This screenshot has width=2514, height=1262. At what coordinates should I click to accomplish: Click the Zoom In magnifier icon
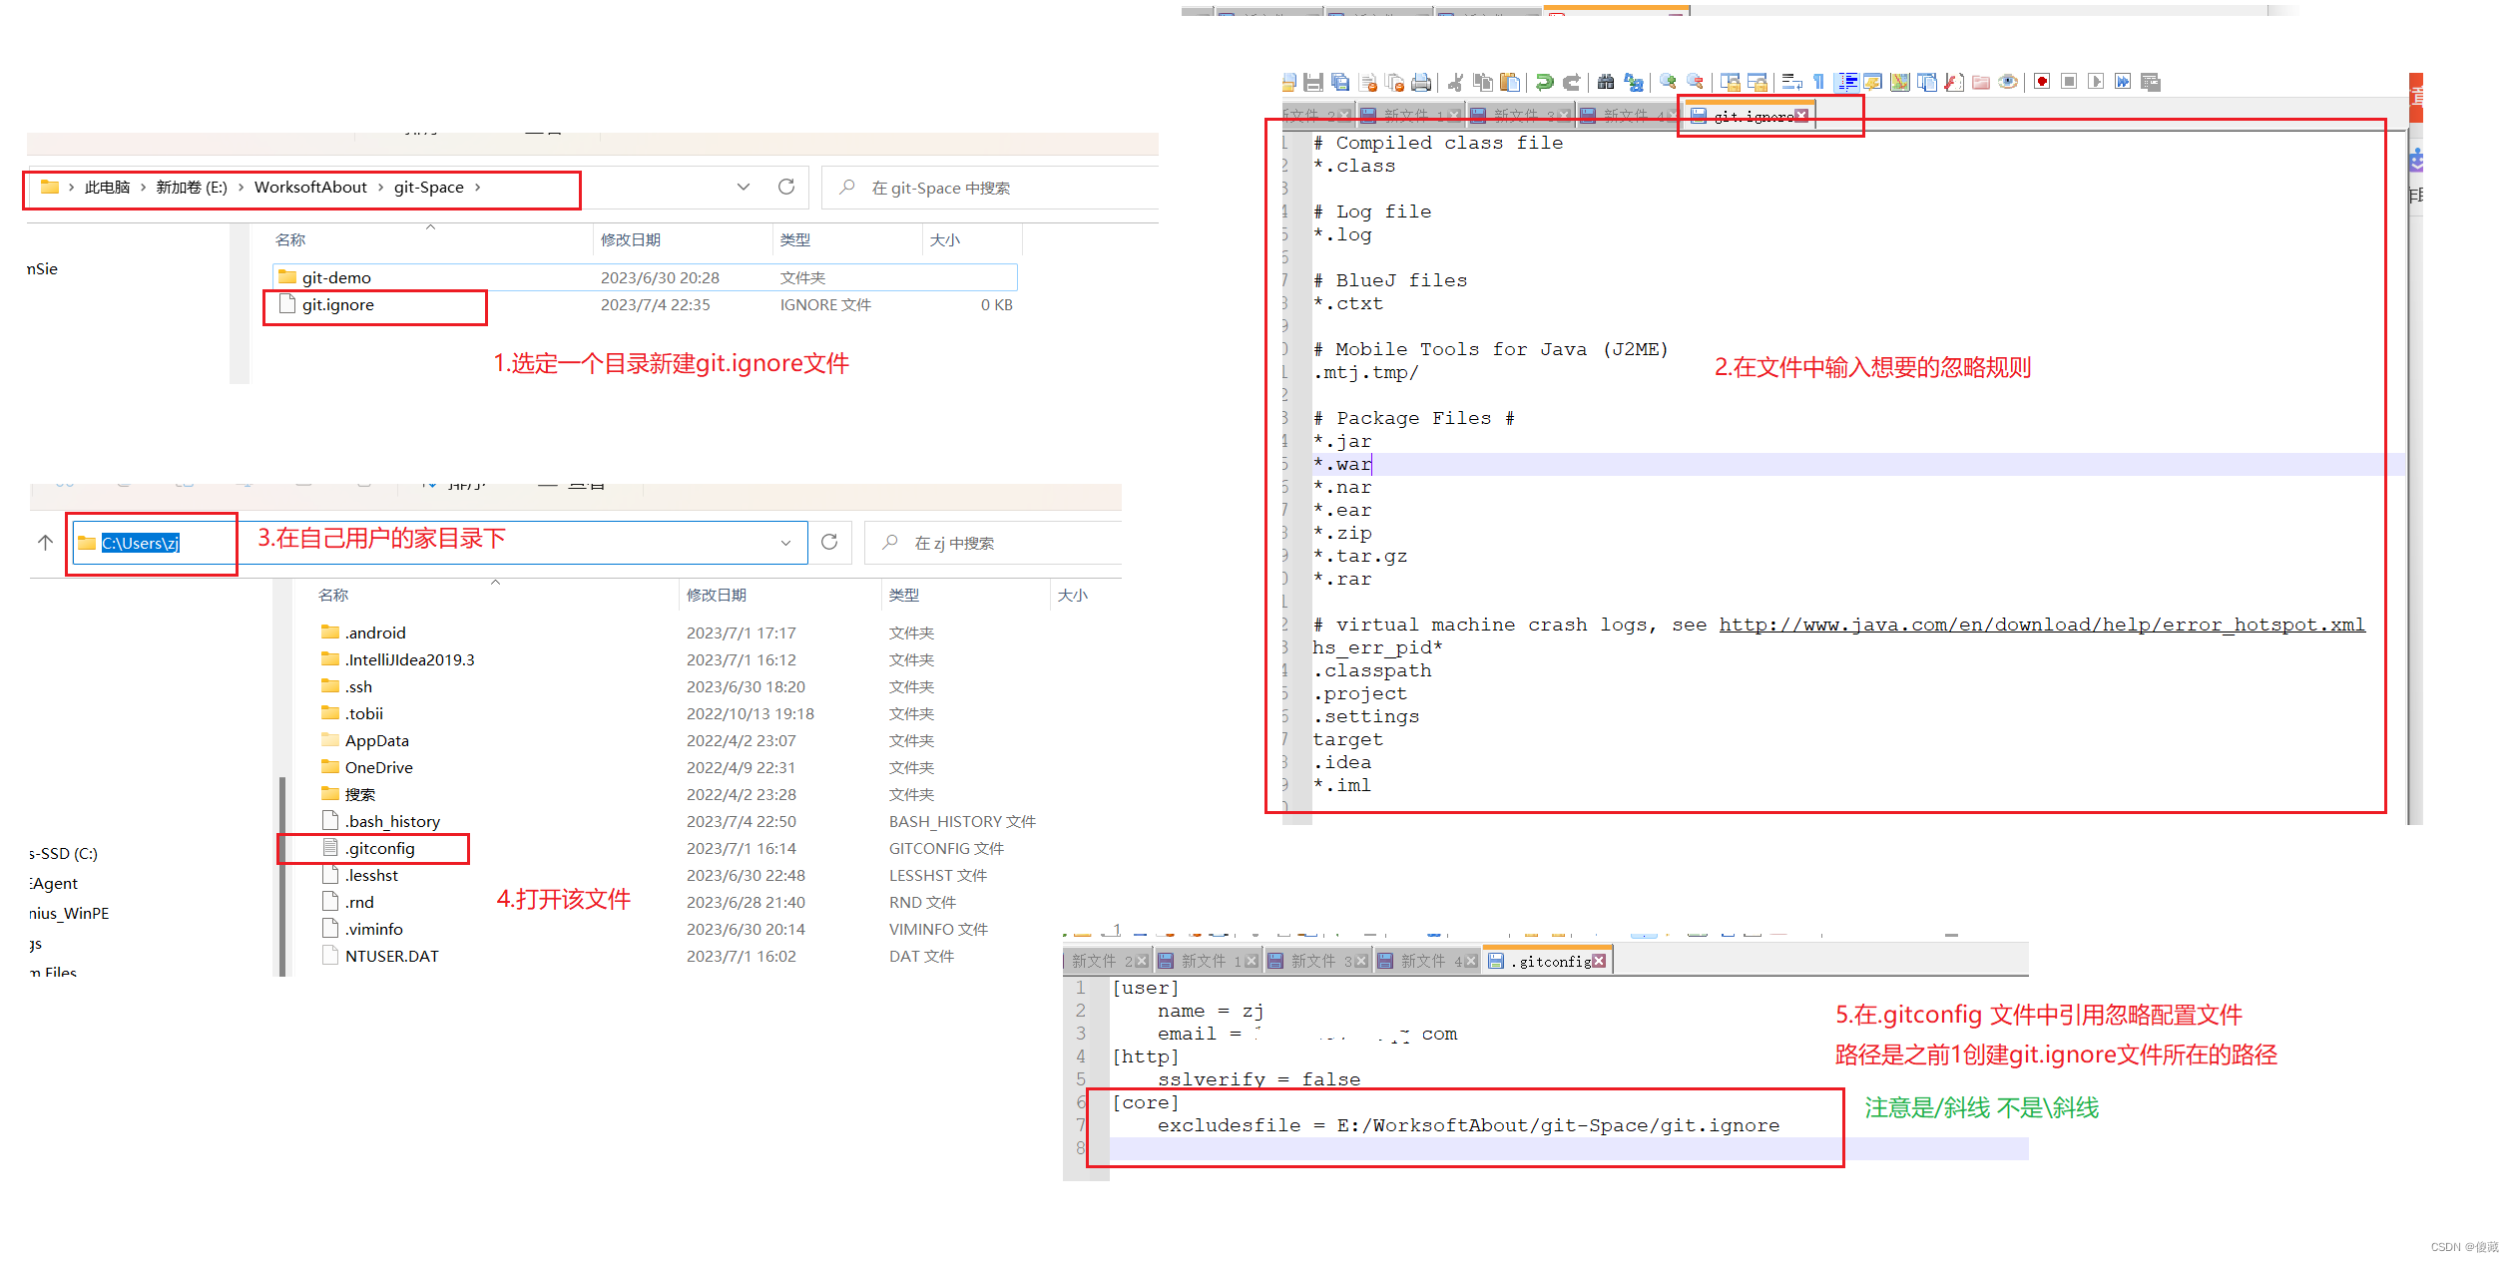1668,82
